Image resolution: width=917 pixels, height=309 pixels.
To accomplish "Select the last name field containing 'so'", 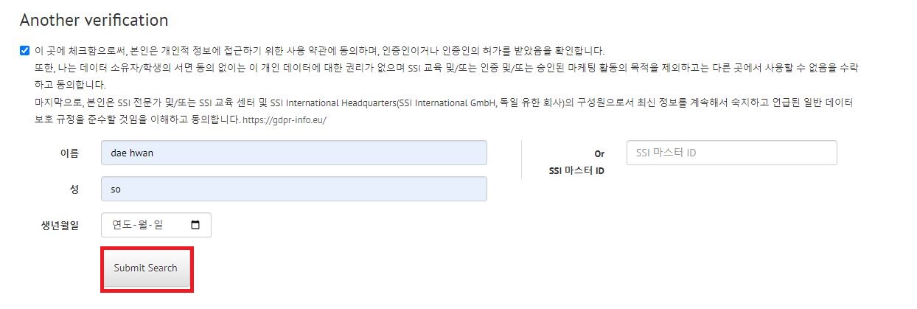I will tap(294, 189).
